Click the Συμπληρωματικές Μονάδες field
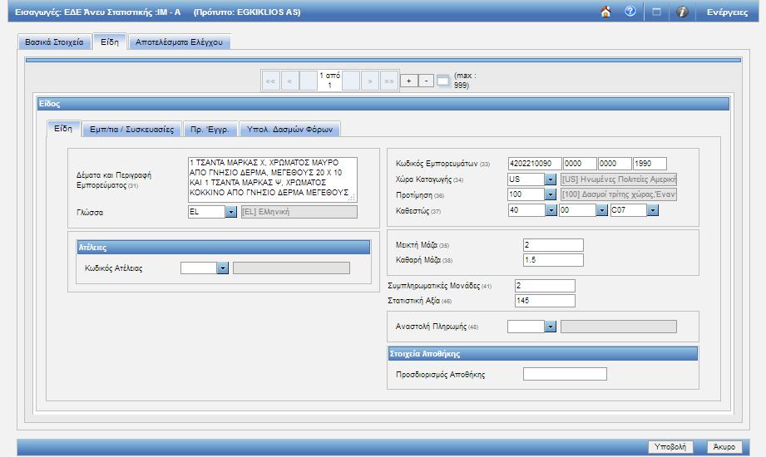This screenshot has height=457, width=766. 545,286
